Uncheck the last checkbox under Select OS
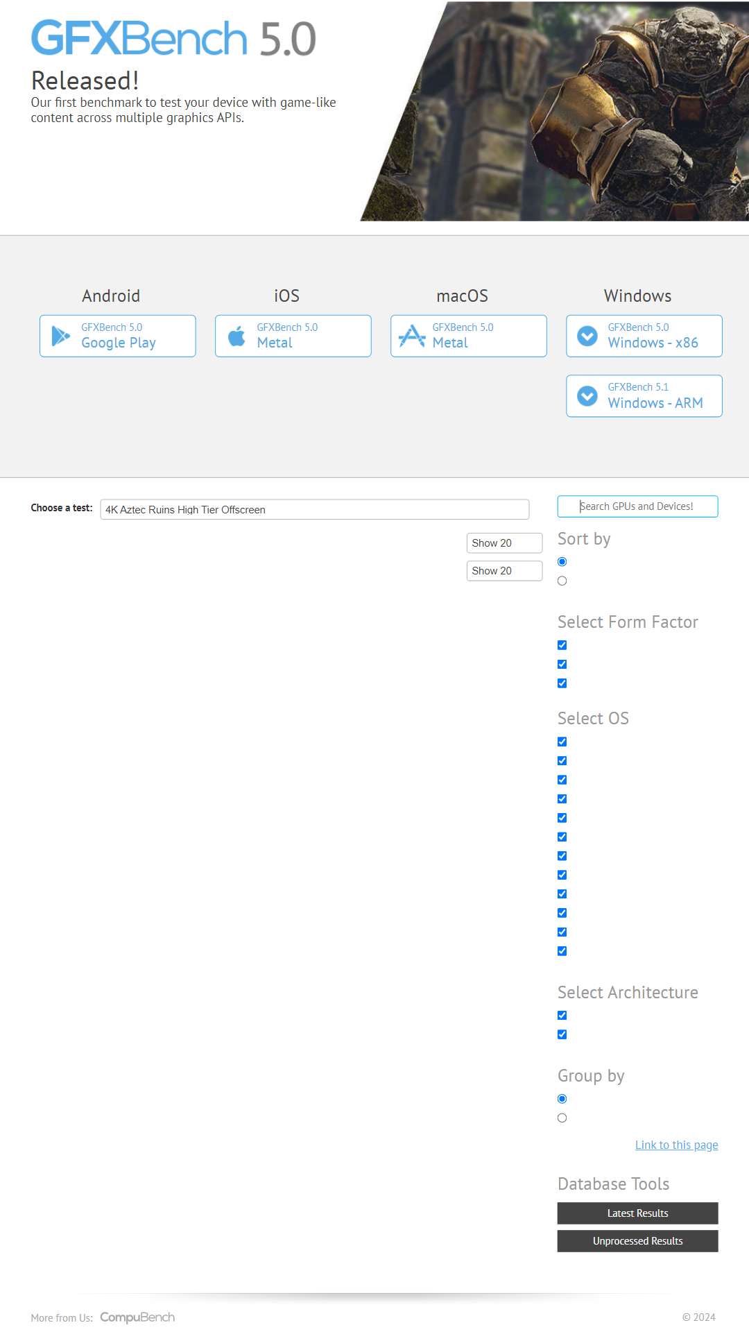The height and width of the screenshot is (1332, 749). point(562,951)
